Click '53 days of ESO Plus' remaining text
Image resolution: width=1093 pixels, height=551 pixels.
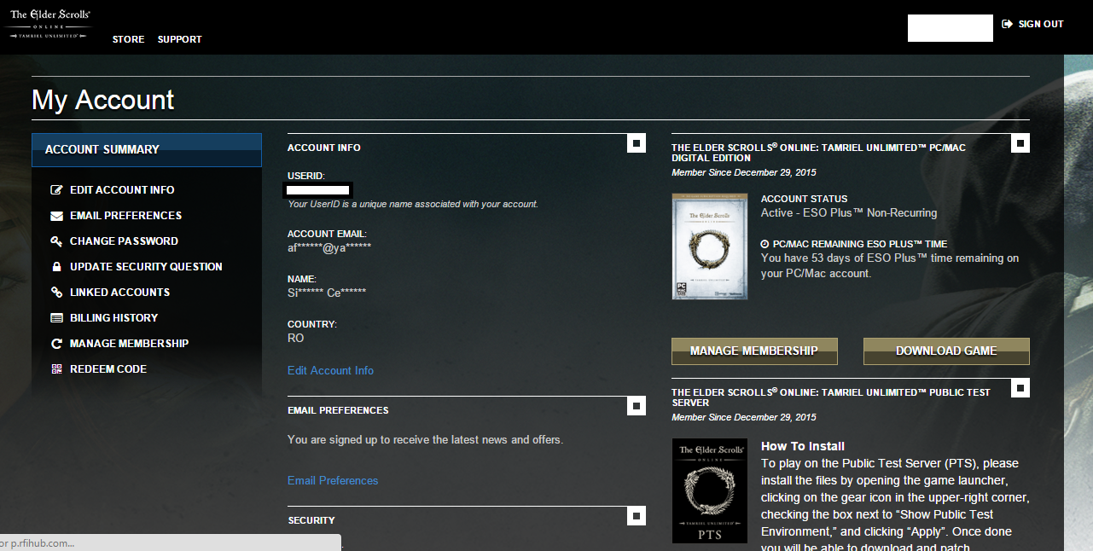pos(890,266)
